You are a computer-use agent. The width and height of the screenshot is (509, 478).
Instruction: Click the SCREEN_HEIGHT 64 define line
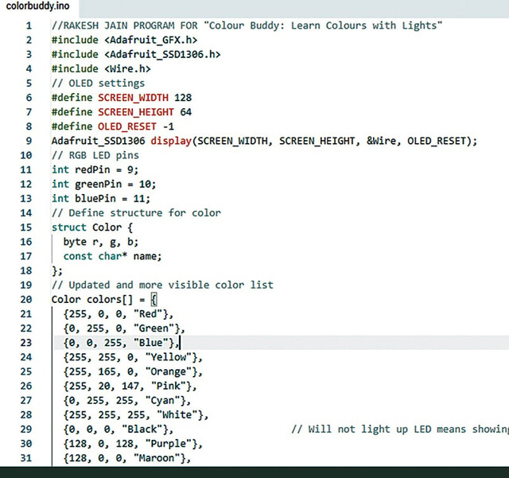[x=122, y=112]
